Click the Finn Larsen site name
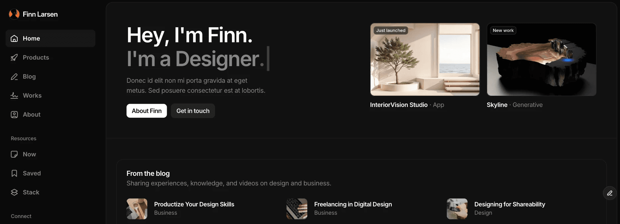This screenshot has width=620, height=224. [x=40, y=14]
